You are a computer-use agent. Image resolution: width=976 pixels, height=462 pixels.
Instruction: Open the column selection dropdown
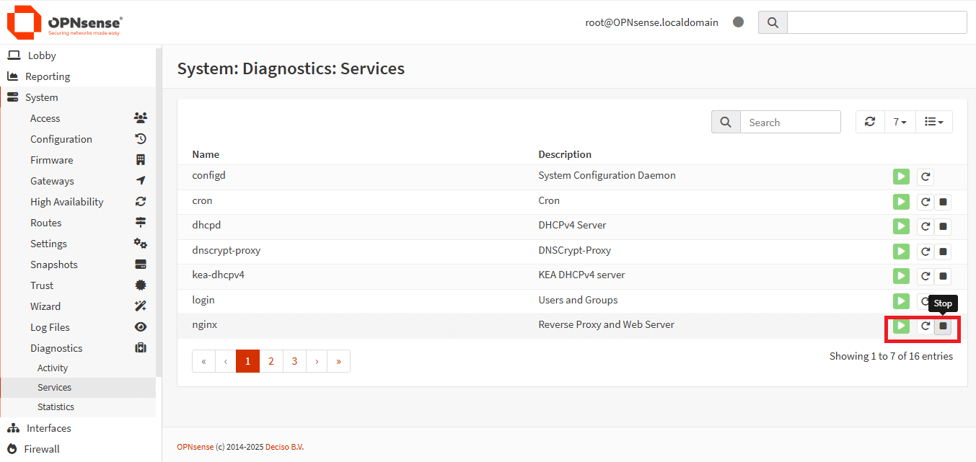(x=933, y=121)
